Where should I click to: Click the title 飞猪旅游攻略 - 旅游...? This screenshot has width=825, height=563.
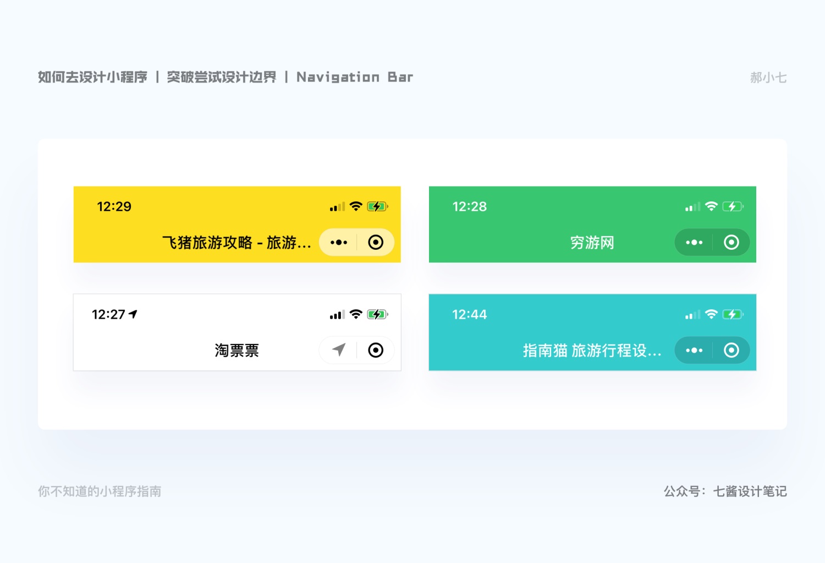point(237,243)
